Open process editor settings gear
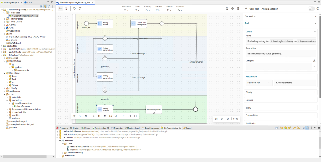Viewport: 321px width, 162px height. point(232,9)
